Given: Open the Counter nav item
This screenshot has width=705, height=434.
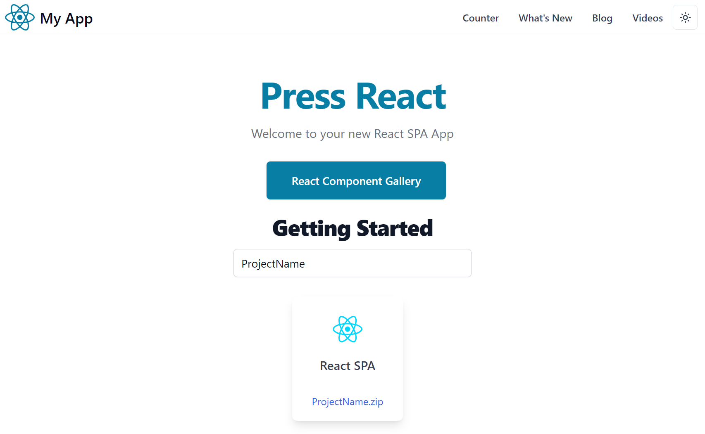Looking at the screenshot, I should [481, 18].
